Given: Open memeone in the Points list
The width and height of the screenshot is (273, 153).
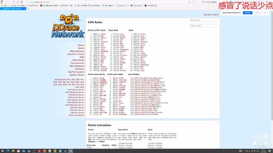Looking at the screenshot, I should pyautogui.click(x=104, y=42).
